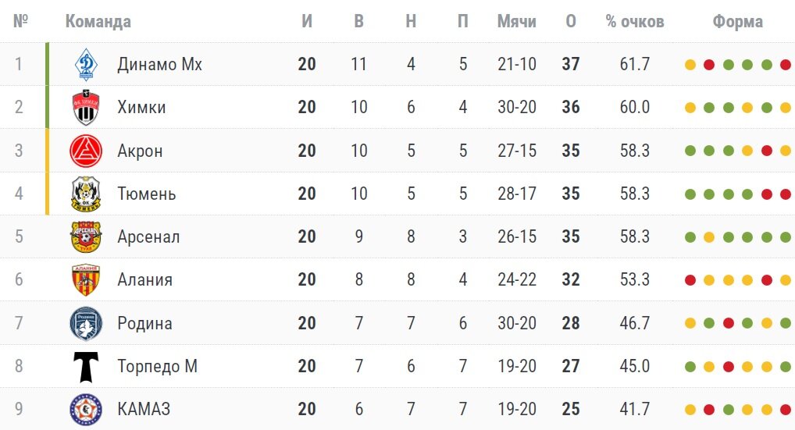The image size is (795, 430).
Task: Click the Химки team crest
Action: click(86, 108)
